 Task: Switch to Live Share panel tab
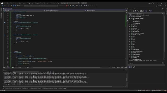[131, 61]
